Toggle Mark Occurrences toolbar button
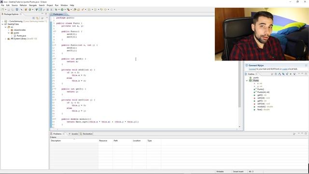 coord(41,10)
